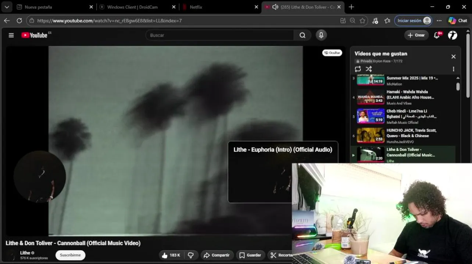Screen dimensions: 472x264
Task: Open the playlist three-dot options menu
Action: pos(453,69)
